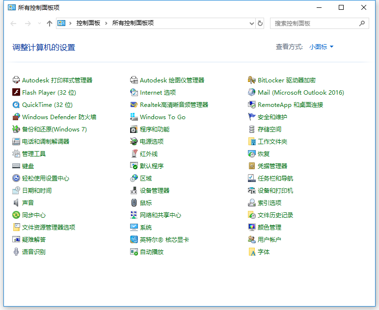Screen dimensions: 379x310
Task: Open the 任务栏和导航 link
Action: (275, 178)
